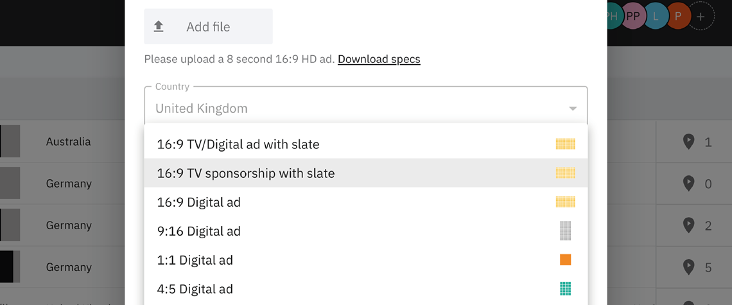The width and height of the screenshot is (732, 305).
Task: Click the teal 4:5 format grid icon
Action: [565, 289]
